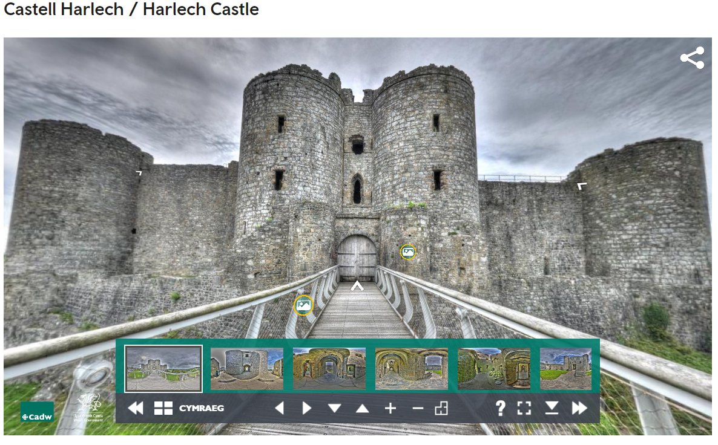Click the small navigation hotspot near the left tower

pos(139,173)
